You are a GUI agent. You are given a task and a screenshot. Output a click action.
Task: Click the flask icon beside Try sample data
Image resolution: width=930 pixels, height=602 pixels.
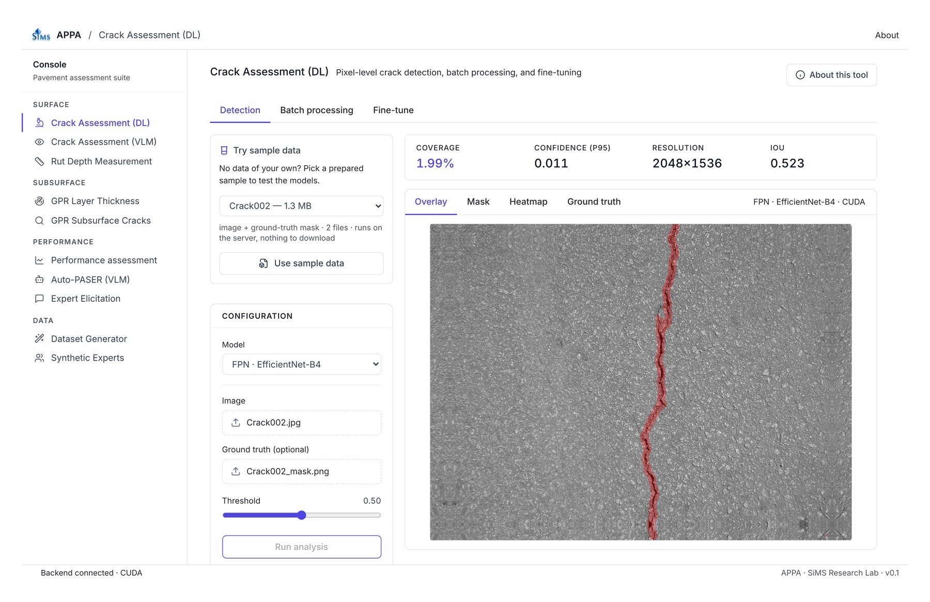(x=224, y=150)
